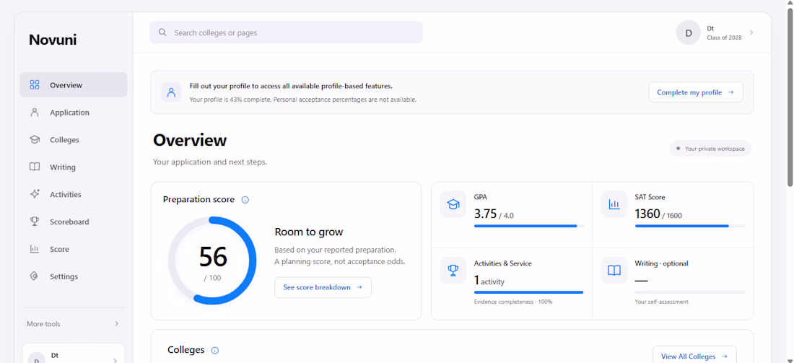
Task: Expand the bottom sidebar Dt account chevron
Action: 115,360
